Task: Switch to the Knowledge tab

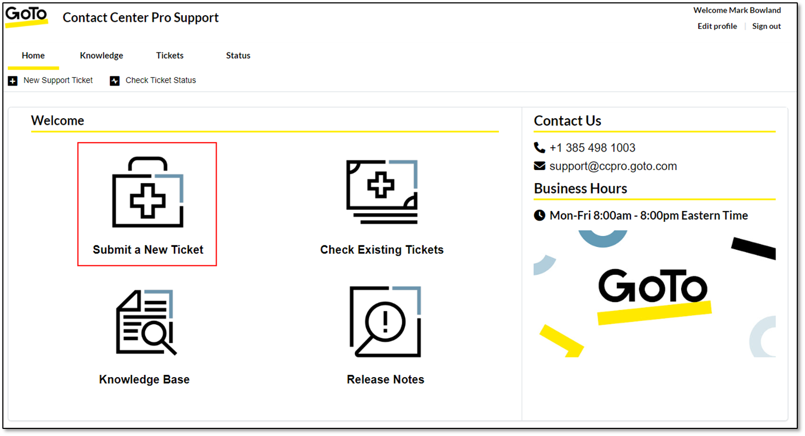Action: coord(102,56)
